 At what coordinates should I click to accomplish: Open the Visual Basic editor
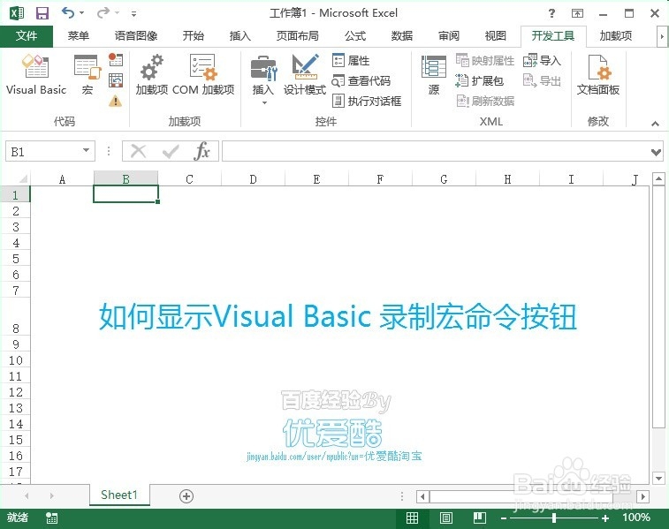click(36, 74)
